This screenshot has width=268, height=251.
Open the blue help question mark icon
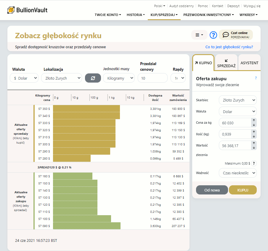(x=213, y=35)
